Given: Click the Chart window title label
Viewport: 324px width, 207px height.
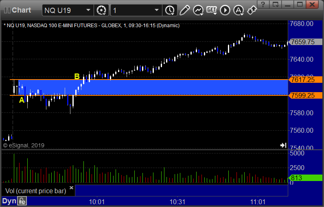Looking at the screenshot, I should (21, 10).
